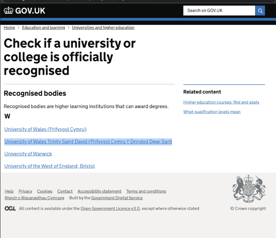This screenshot has width=276, height=238.
Task: Open the Accessibility statement link
Action: pos(99,191)
